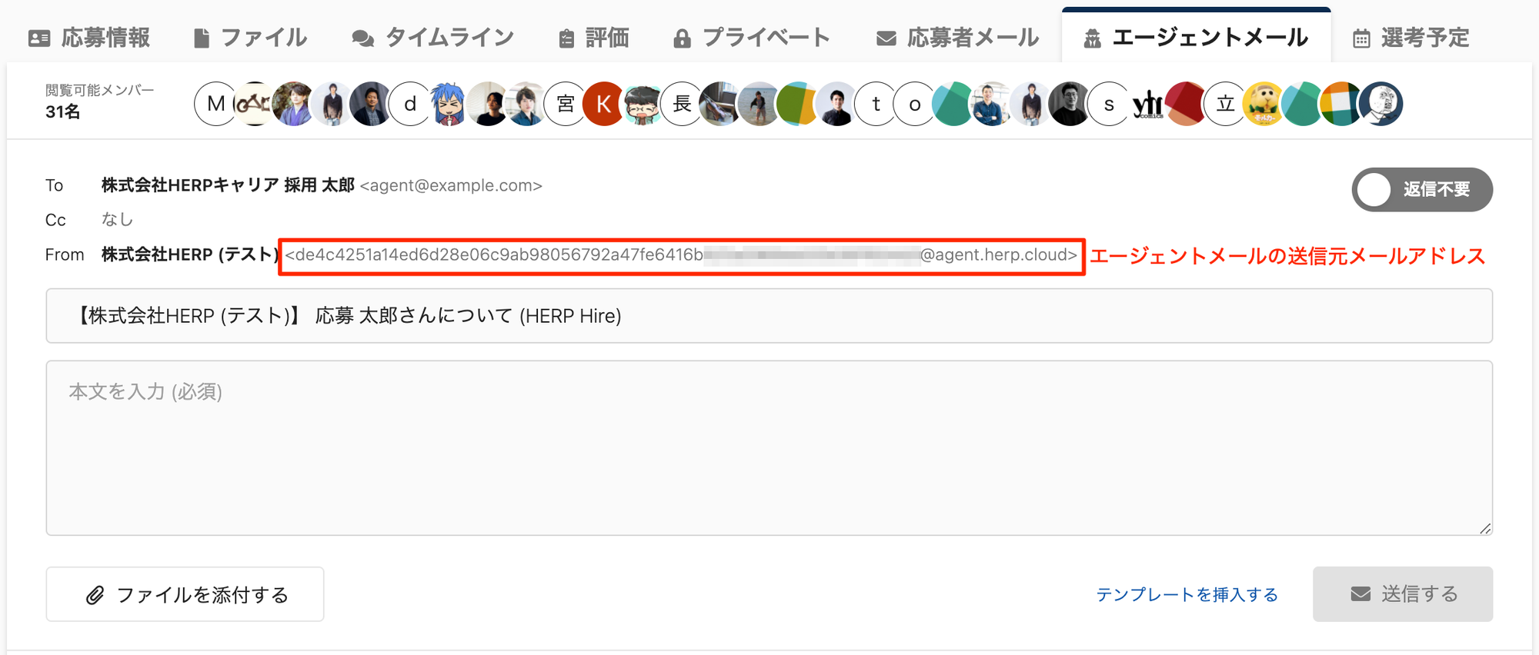1539x655 pixels.
Task: Click the 送信する button
Action: pos(1403,594)
